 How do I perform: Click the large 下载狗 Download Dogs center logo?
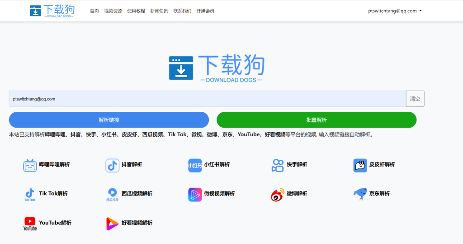pyautogui.click(x=217, y=68)
